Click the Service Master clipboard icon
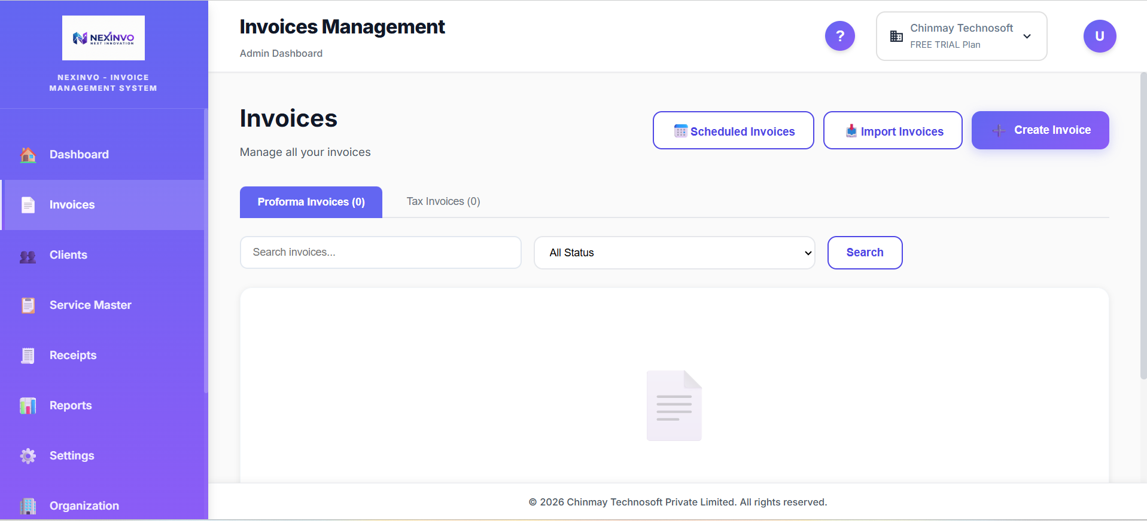 28,305
